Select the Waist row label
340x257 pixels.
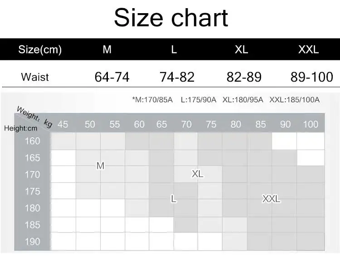35,77
